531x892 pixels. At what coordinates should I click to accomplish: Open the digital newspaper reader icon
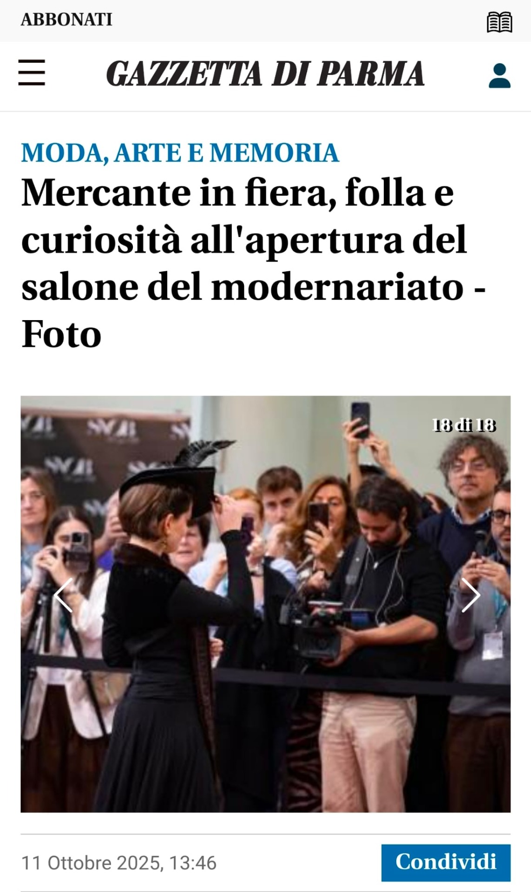click(x=499, y=22)
